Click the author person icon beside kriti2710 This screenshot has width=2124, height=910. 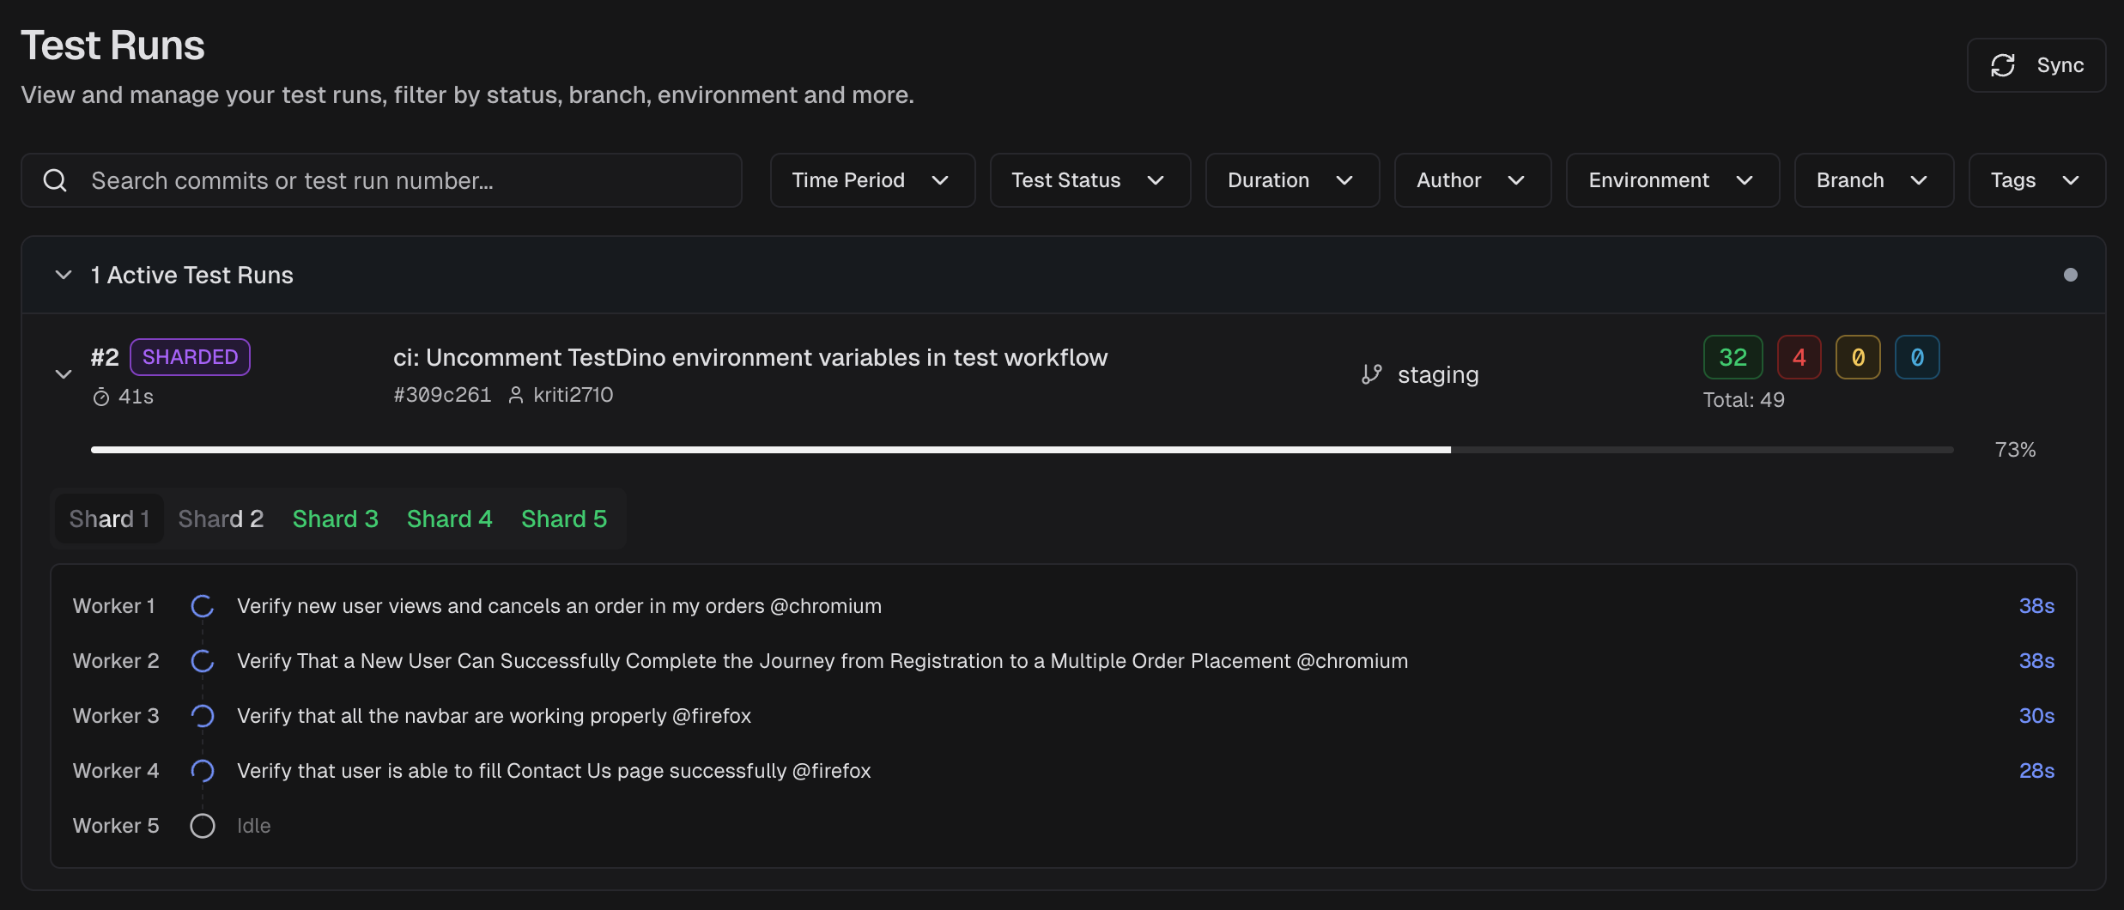[515, 395]
